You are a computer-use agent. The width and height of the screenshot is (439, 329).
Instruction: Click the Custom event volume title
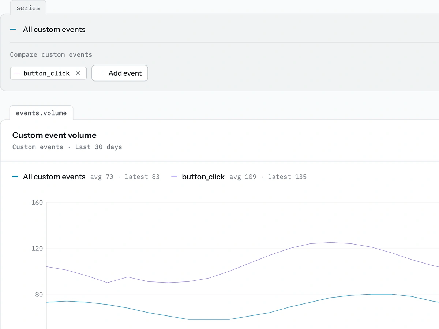pos(55,135)
